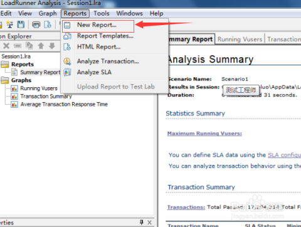Close the Properties panel with its X

coord(149,223)
